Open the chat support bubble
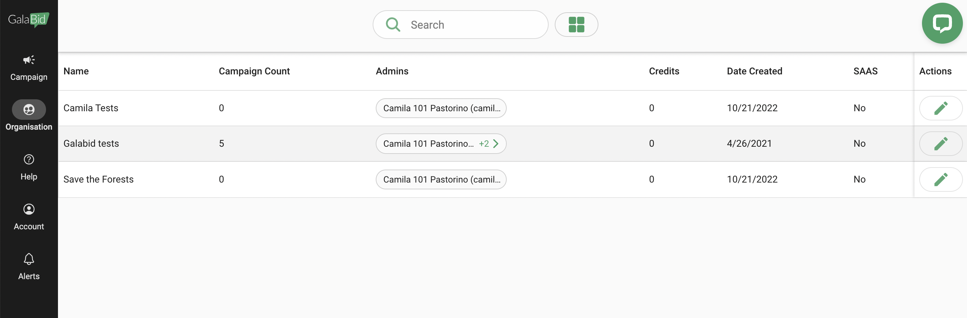Screen dimensions: 967x318 click(942, 23)
